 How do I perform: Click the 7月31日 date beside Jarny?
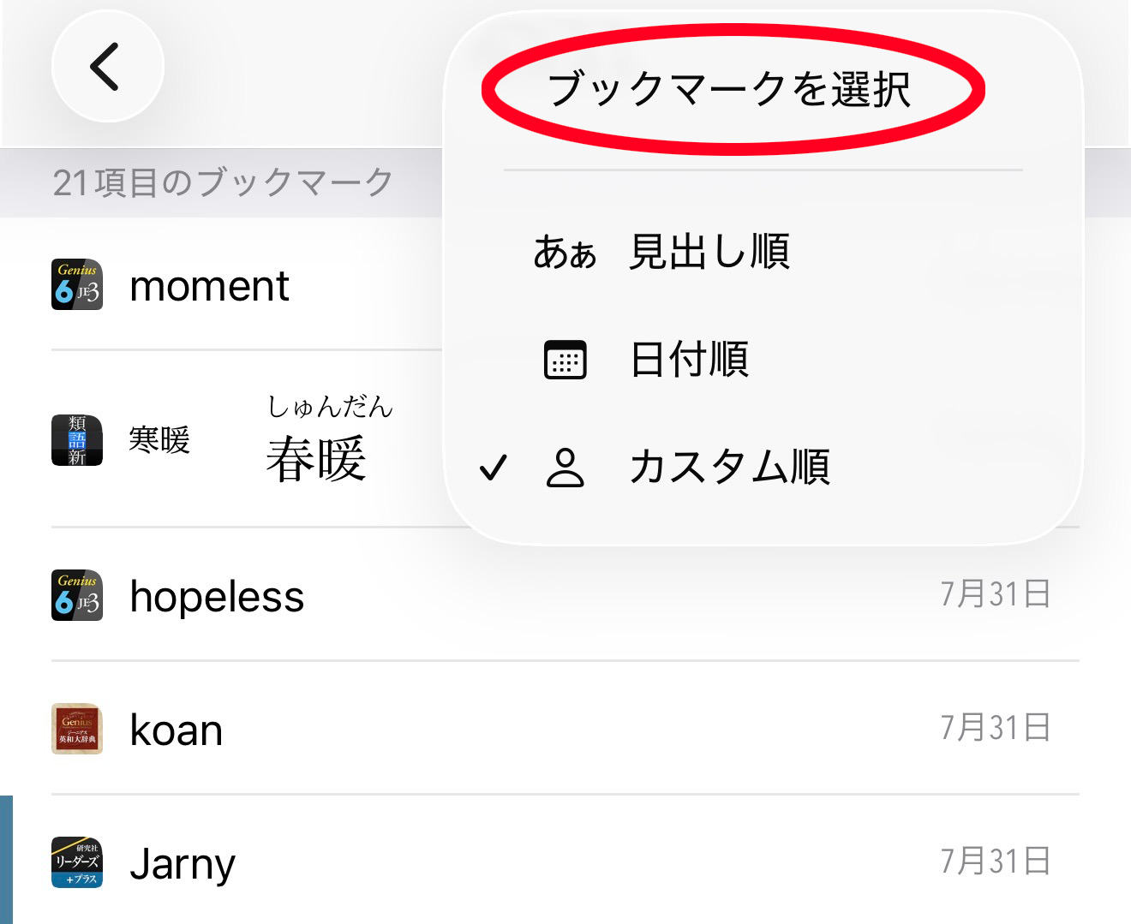(x=994, y=859)
